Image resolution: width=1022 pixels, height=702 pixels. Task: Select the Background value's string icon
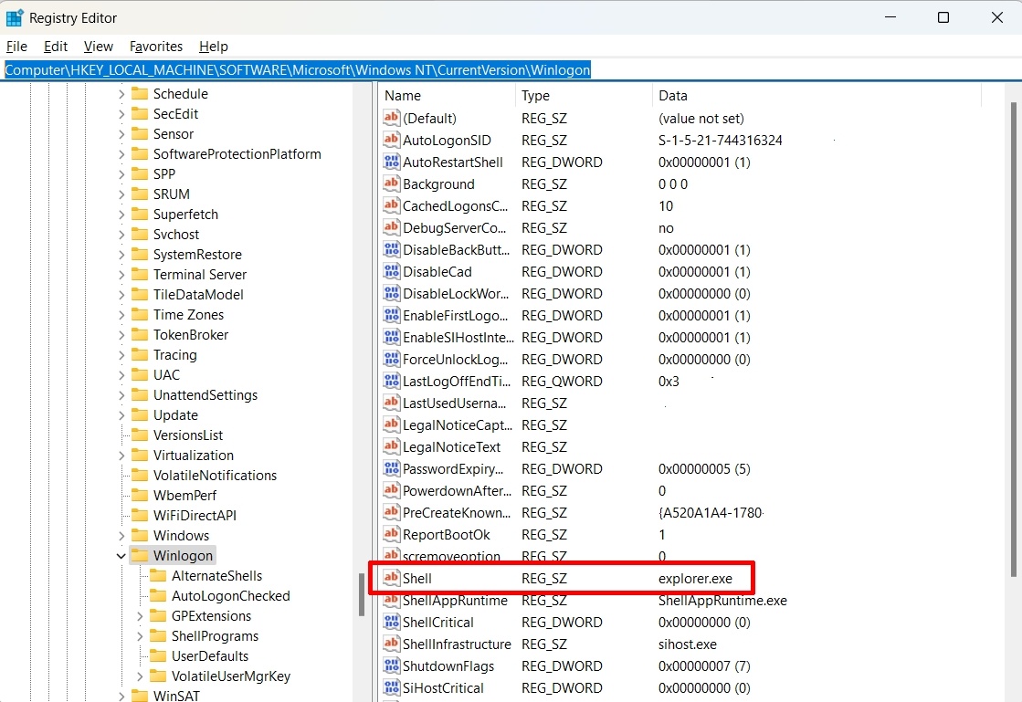[x=391, y=183]
